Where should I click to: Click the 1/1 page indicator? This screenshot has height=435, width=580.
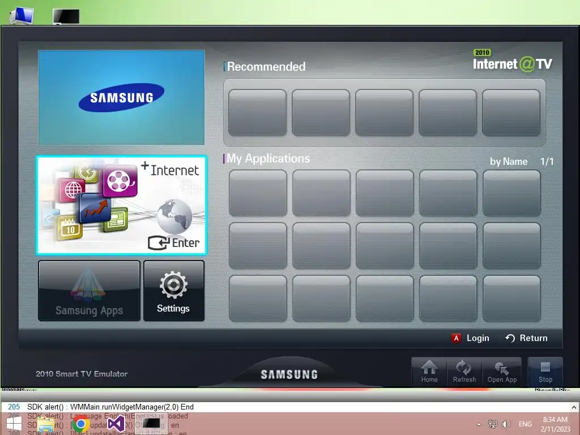[547, 161]
